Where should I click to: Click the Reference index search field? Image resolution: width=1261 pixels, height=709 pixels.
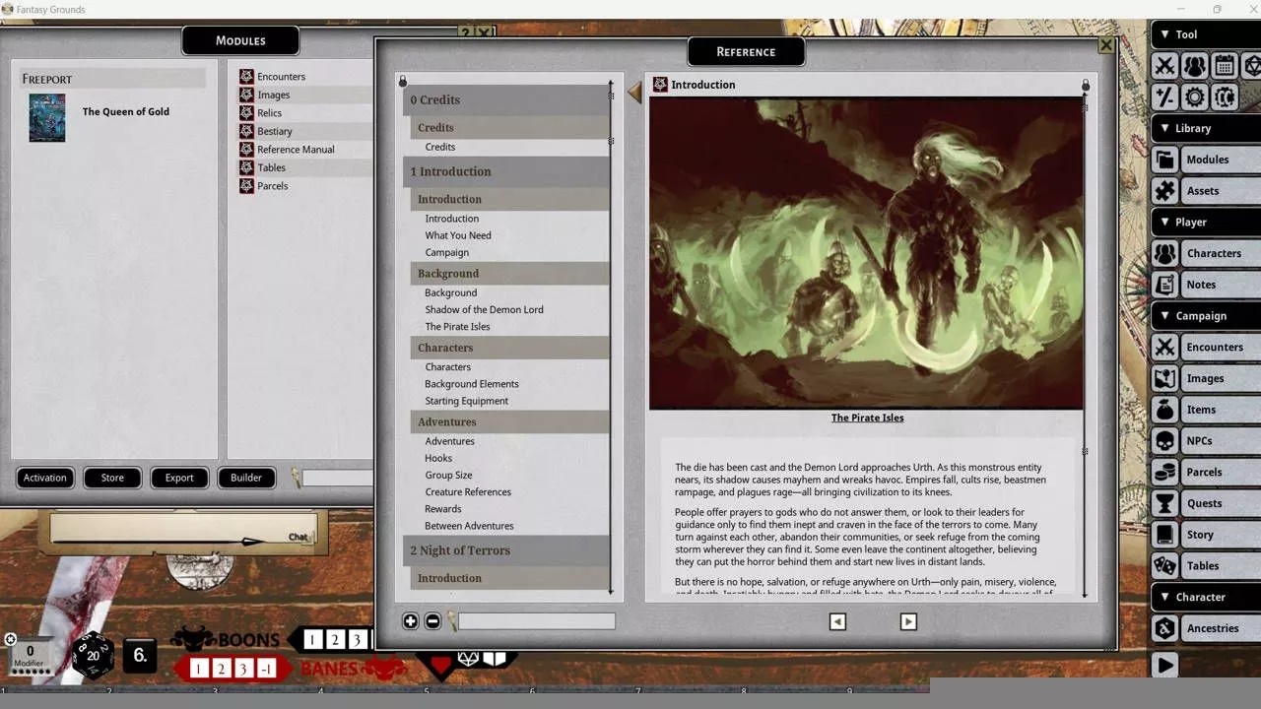[537, 620]
